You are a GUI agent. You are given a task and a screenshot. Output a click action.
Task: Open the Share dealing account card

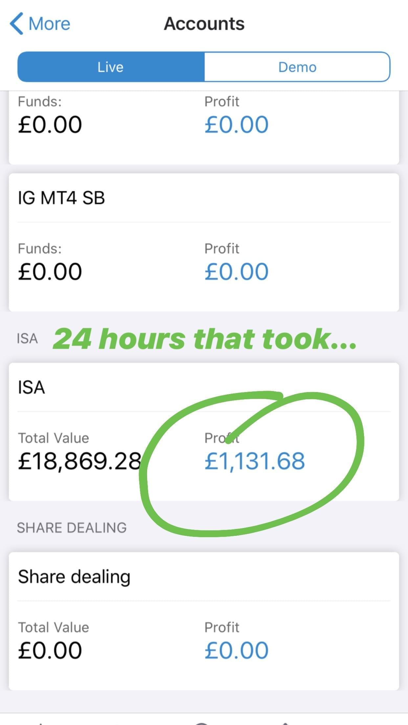click(x=74, y=577)
